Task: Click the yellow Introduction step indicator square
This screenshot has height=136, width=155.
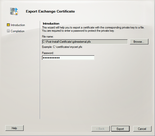Action: 8,25
